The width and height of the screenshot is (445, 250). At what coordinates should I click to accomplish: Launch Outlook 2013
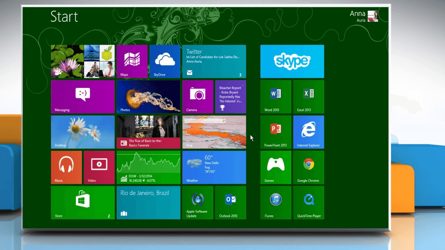(230, 202)
